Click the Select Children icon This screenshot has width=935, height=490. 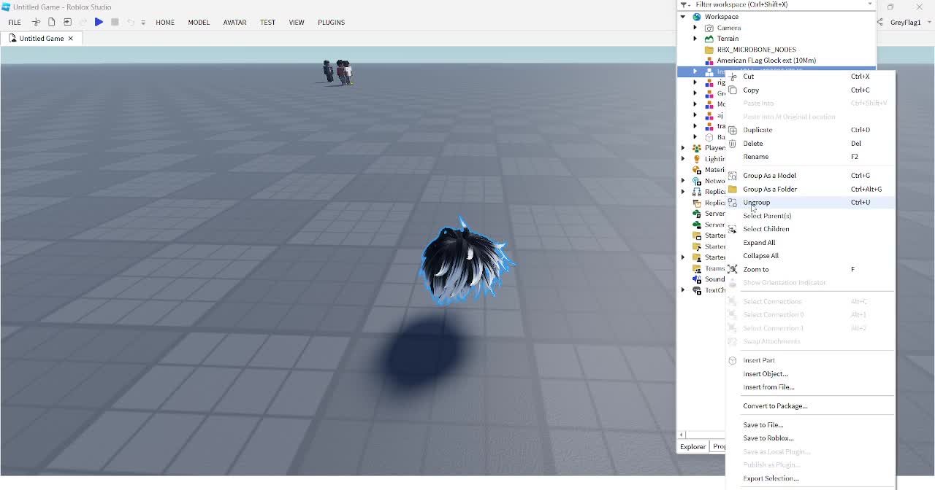[733, 229]
